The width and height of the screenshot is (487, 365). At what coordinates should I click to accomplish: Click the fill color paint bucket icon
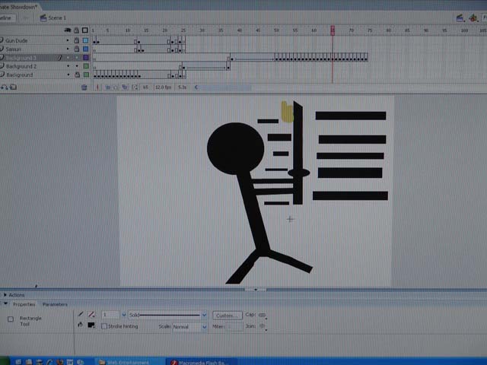pos(81,325)
